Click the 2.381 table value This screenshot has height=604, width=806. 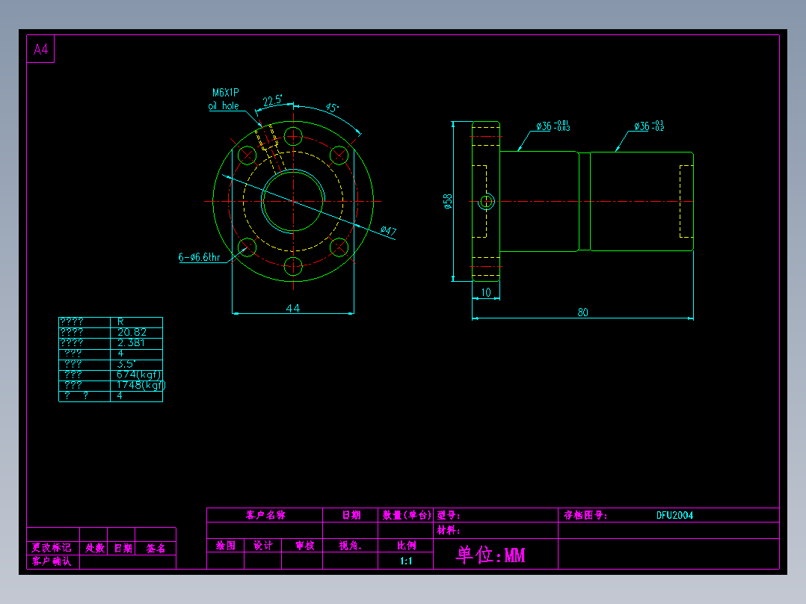[131, 343]
